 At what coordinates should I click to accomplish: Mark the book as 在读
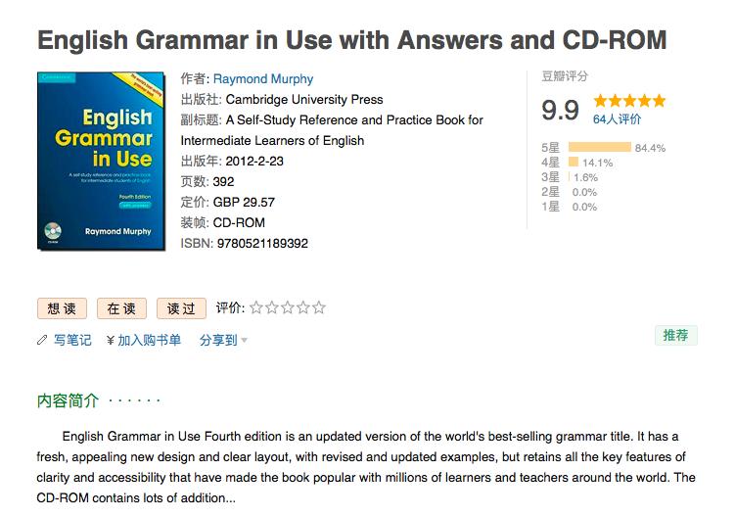click(121, 308)
